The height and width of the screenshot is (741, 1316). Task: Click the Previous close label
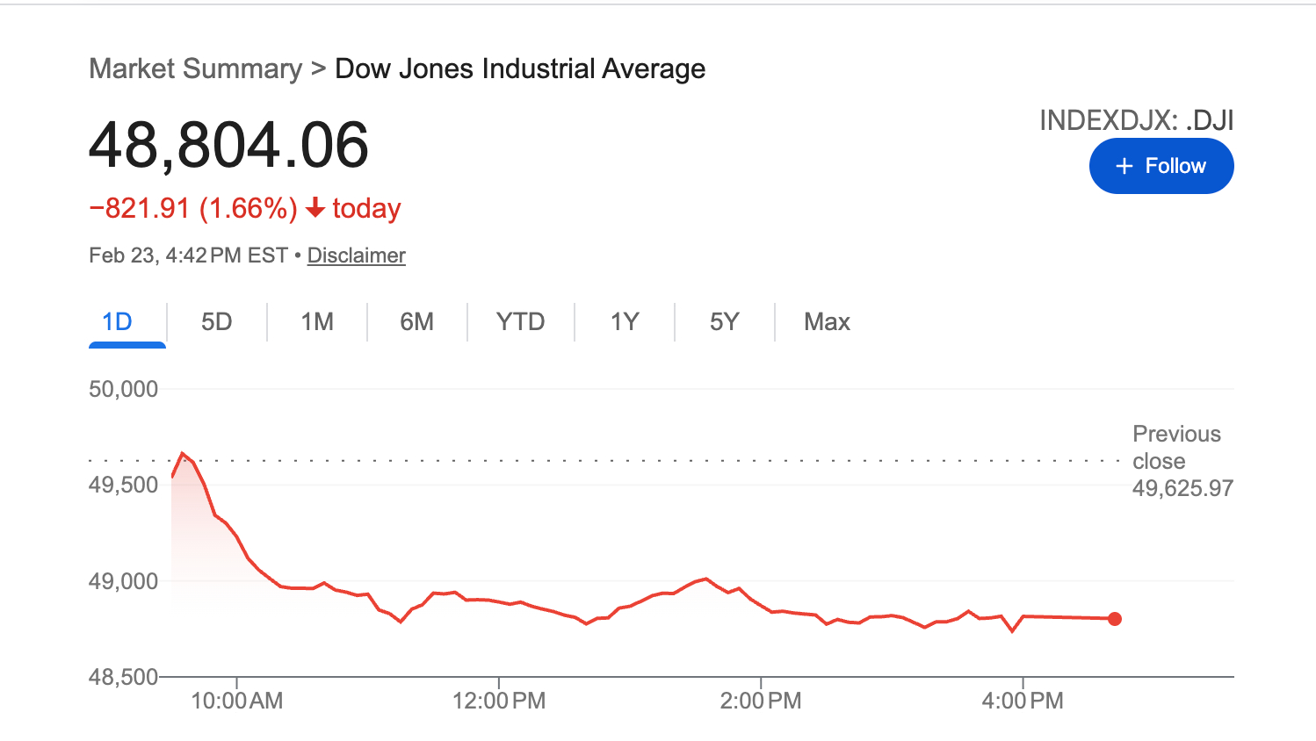(x=1176, y=447)
